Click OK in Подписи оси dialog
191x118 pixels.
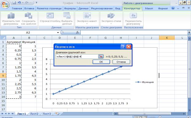coord(101,62)
